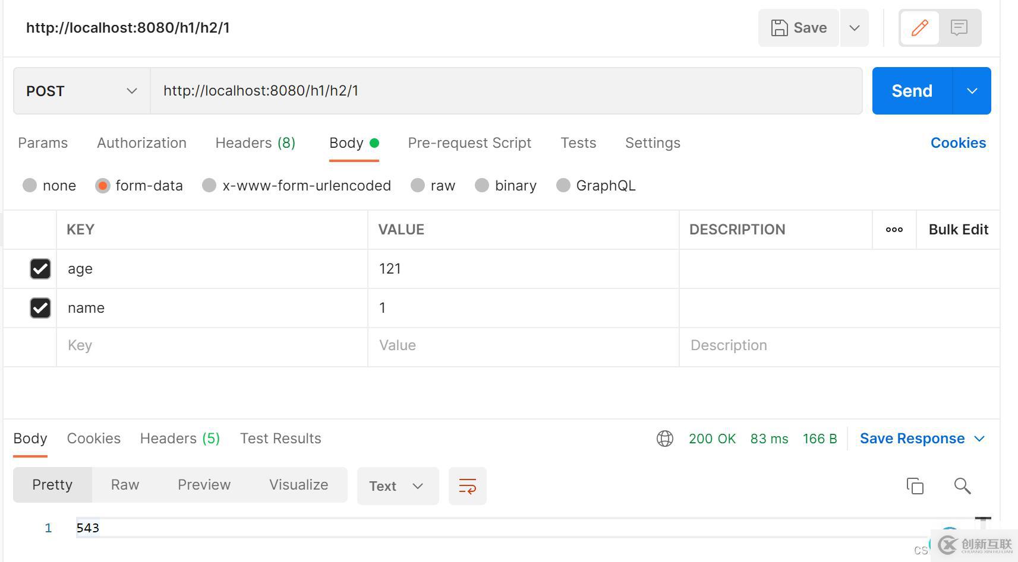Screen dimensions: 1018x562
Task: Uncheck the name parameter checkbox
Action: (x=40, y=308)
